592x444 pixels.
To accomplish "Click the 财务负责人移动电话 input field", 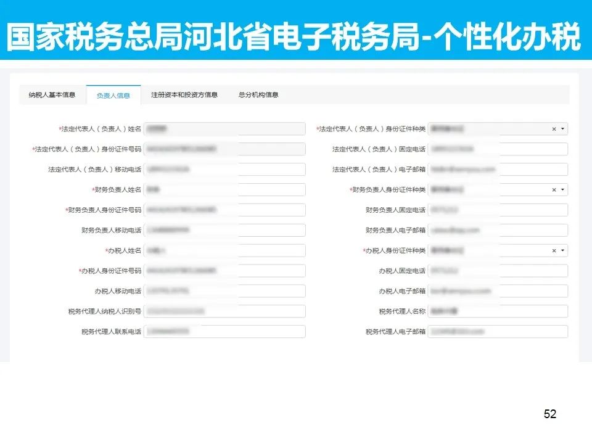I will (x=224, y=230).
